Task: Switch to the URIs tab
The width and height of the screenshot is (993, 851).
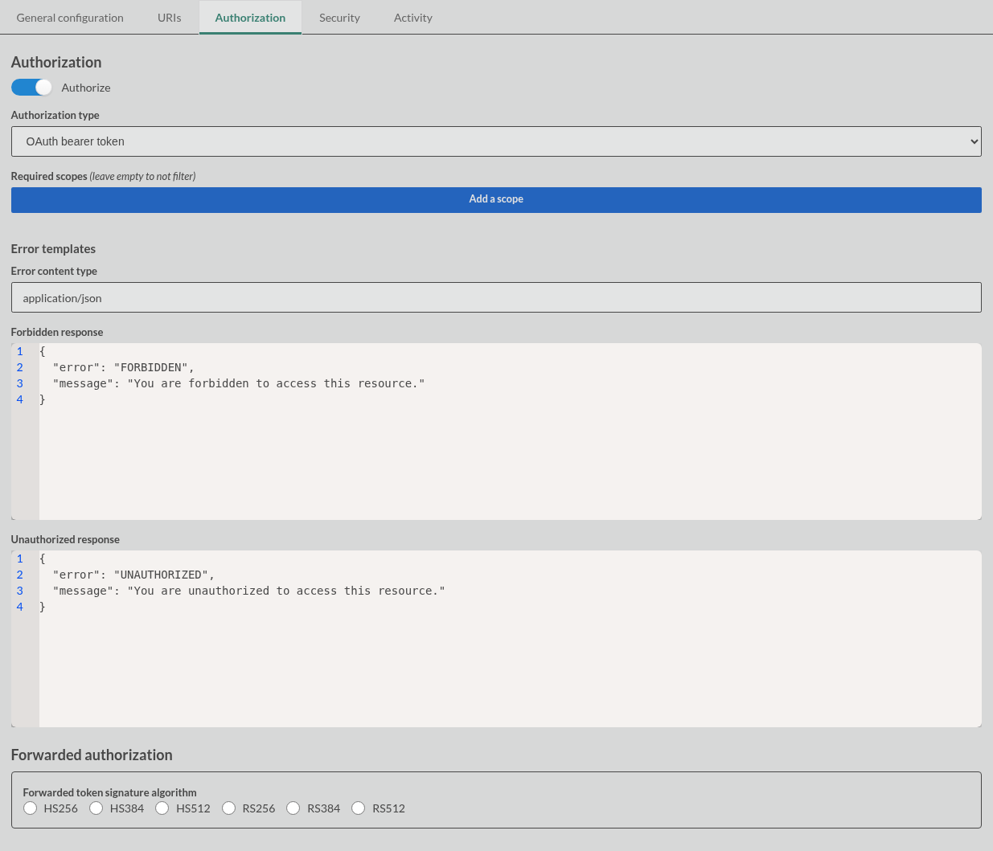Action: coord(170,18)
